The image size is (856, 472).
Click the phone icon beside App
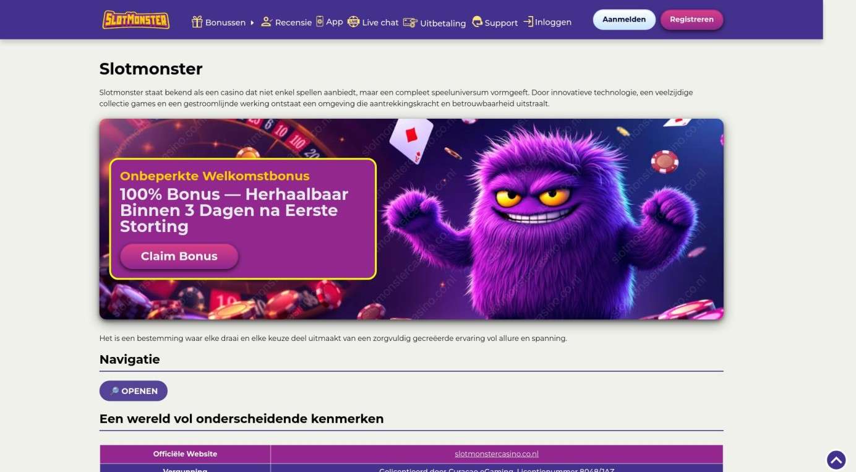click(x=320, y=21)
